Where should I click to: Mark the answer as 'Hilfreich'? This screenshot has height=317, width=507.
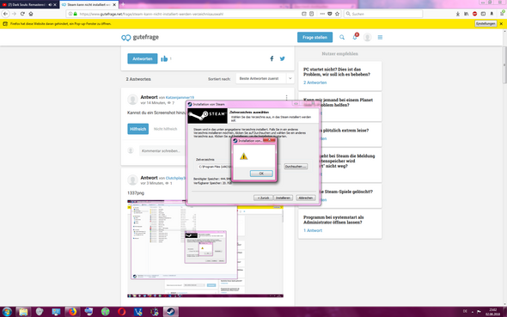[138, 129]
